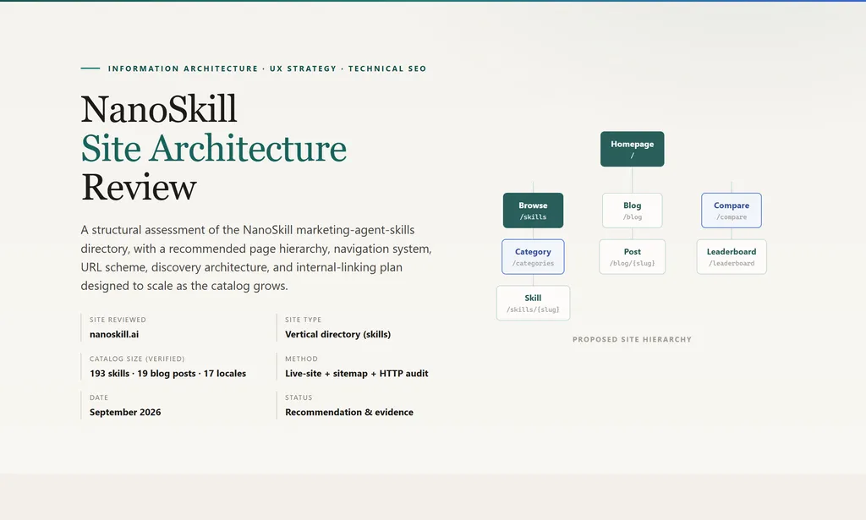
Task: Click '193 skills · 19 blog posts · 17 locales'
Action: click(x=168, y=373)
